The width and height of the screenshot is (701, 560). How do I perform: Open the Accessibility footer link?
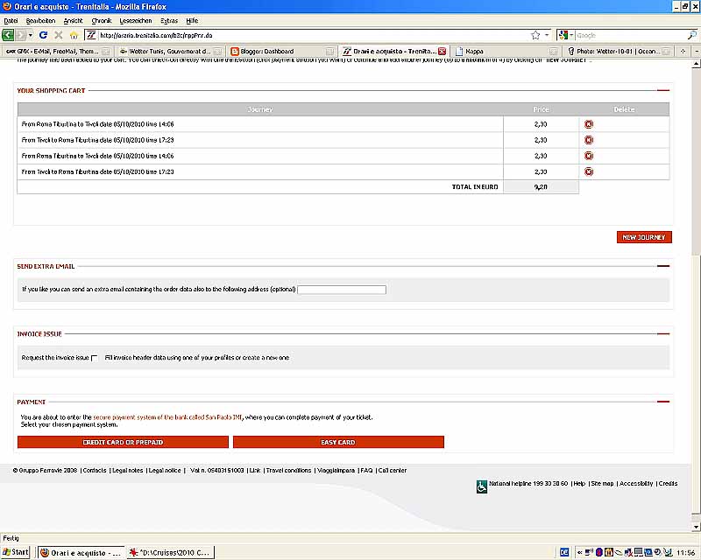click(x=636, y=484)
